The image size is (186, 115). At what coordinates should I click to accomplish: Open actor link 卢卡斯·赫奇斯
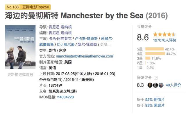tap(86, 39)
